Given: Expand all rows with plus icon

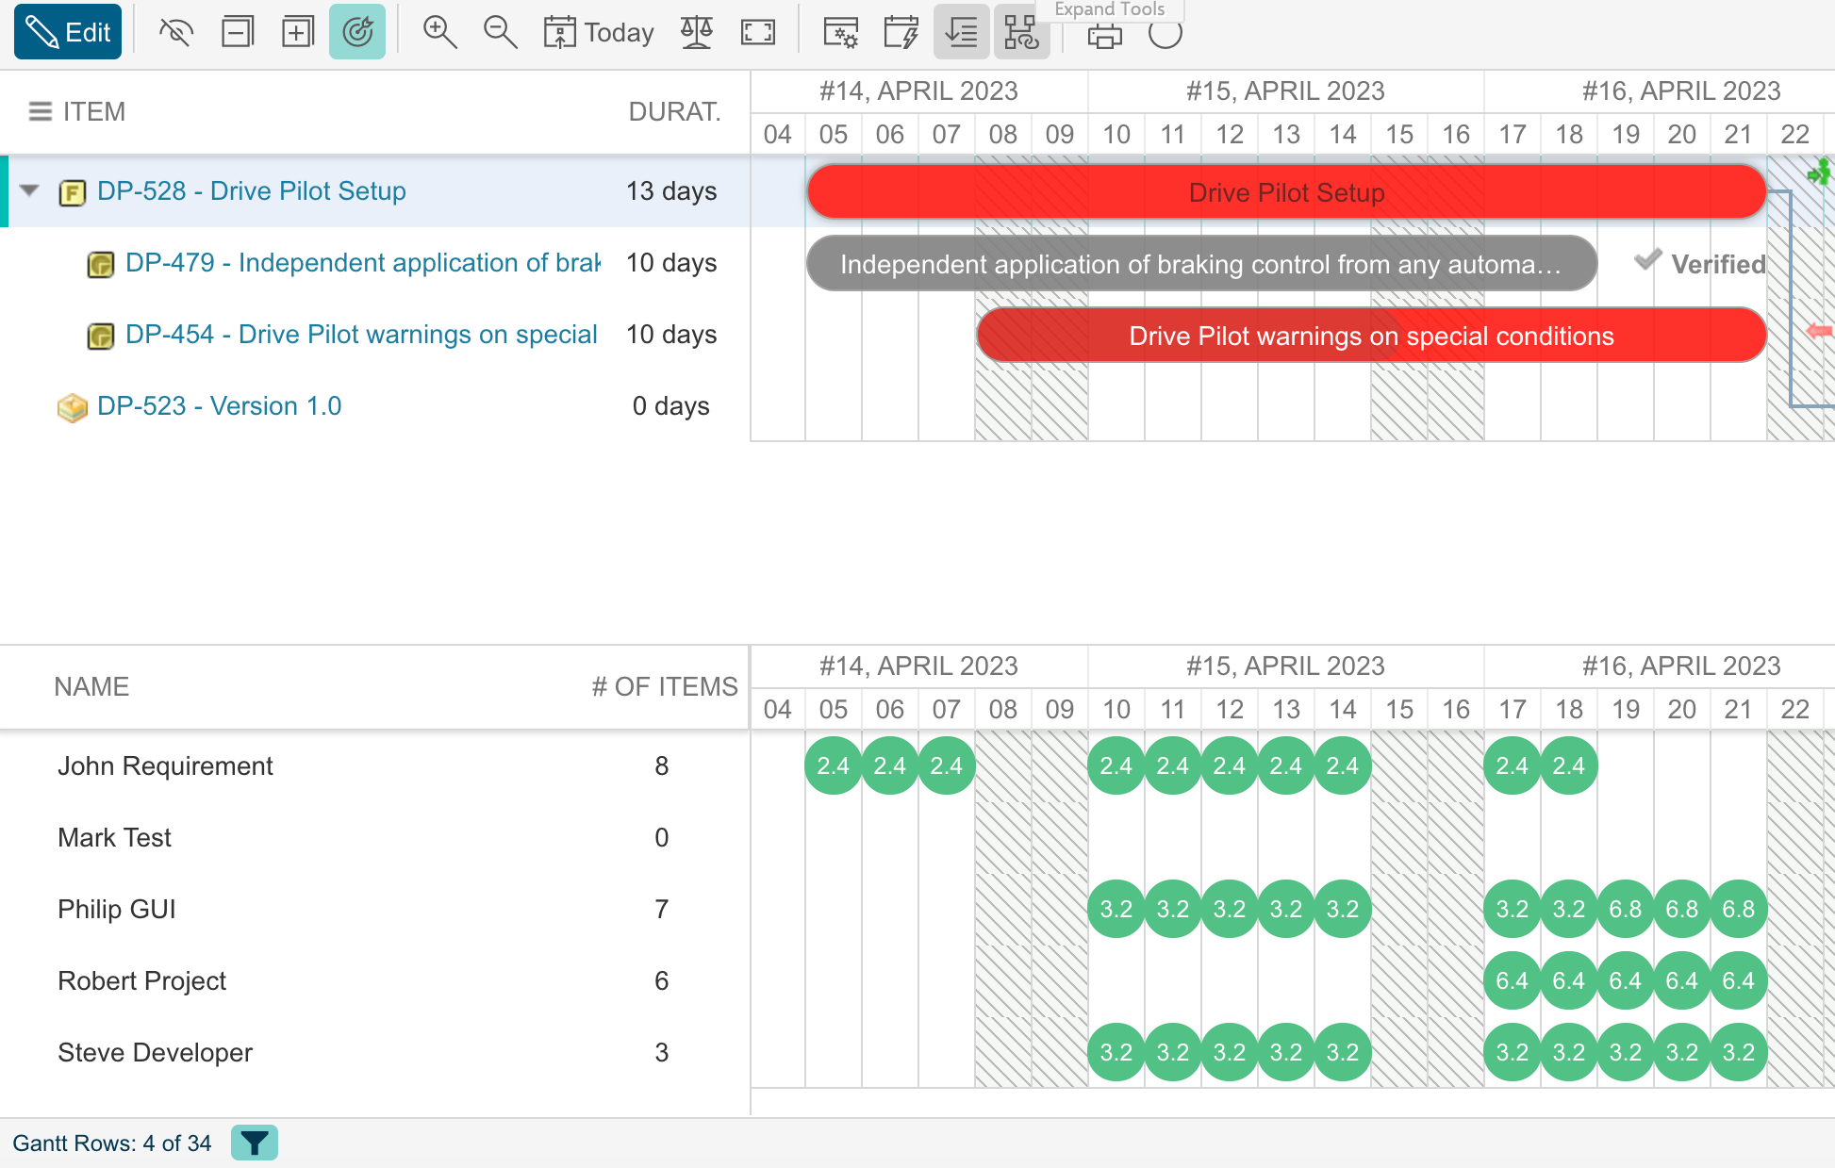Looking at the screenshot, I should [297, 32].
